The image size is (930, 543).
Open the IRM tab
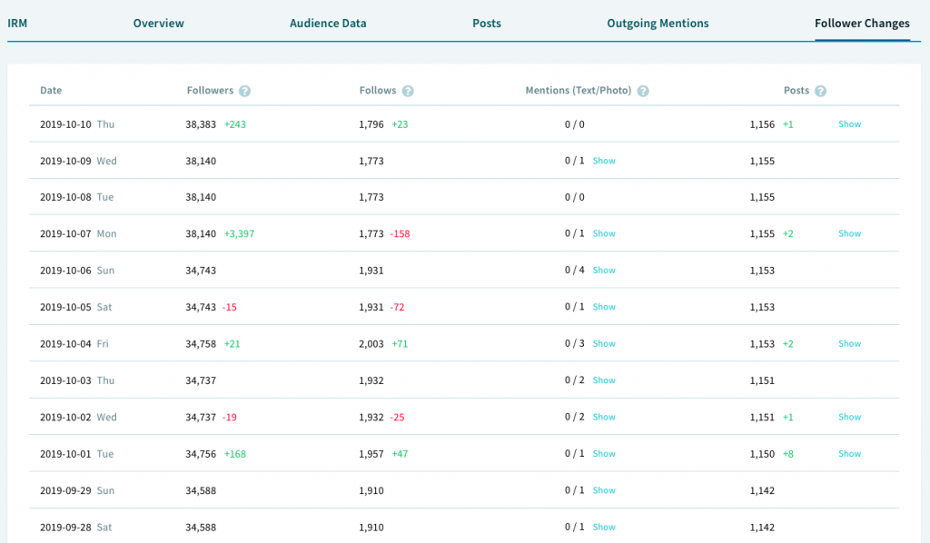[18, 24]
